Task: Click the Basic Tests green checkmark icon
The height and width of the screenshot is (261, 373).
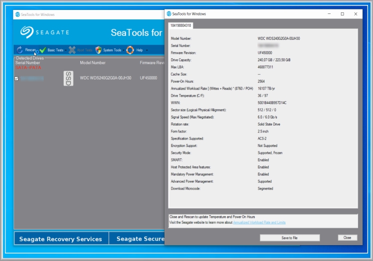Action: 43,50
